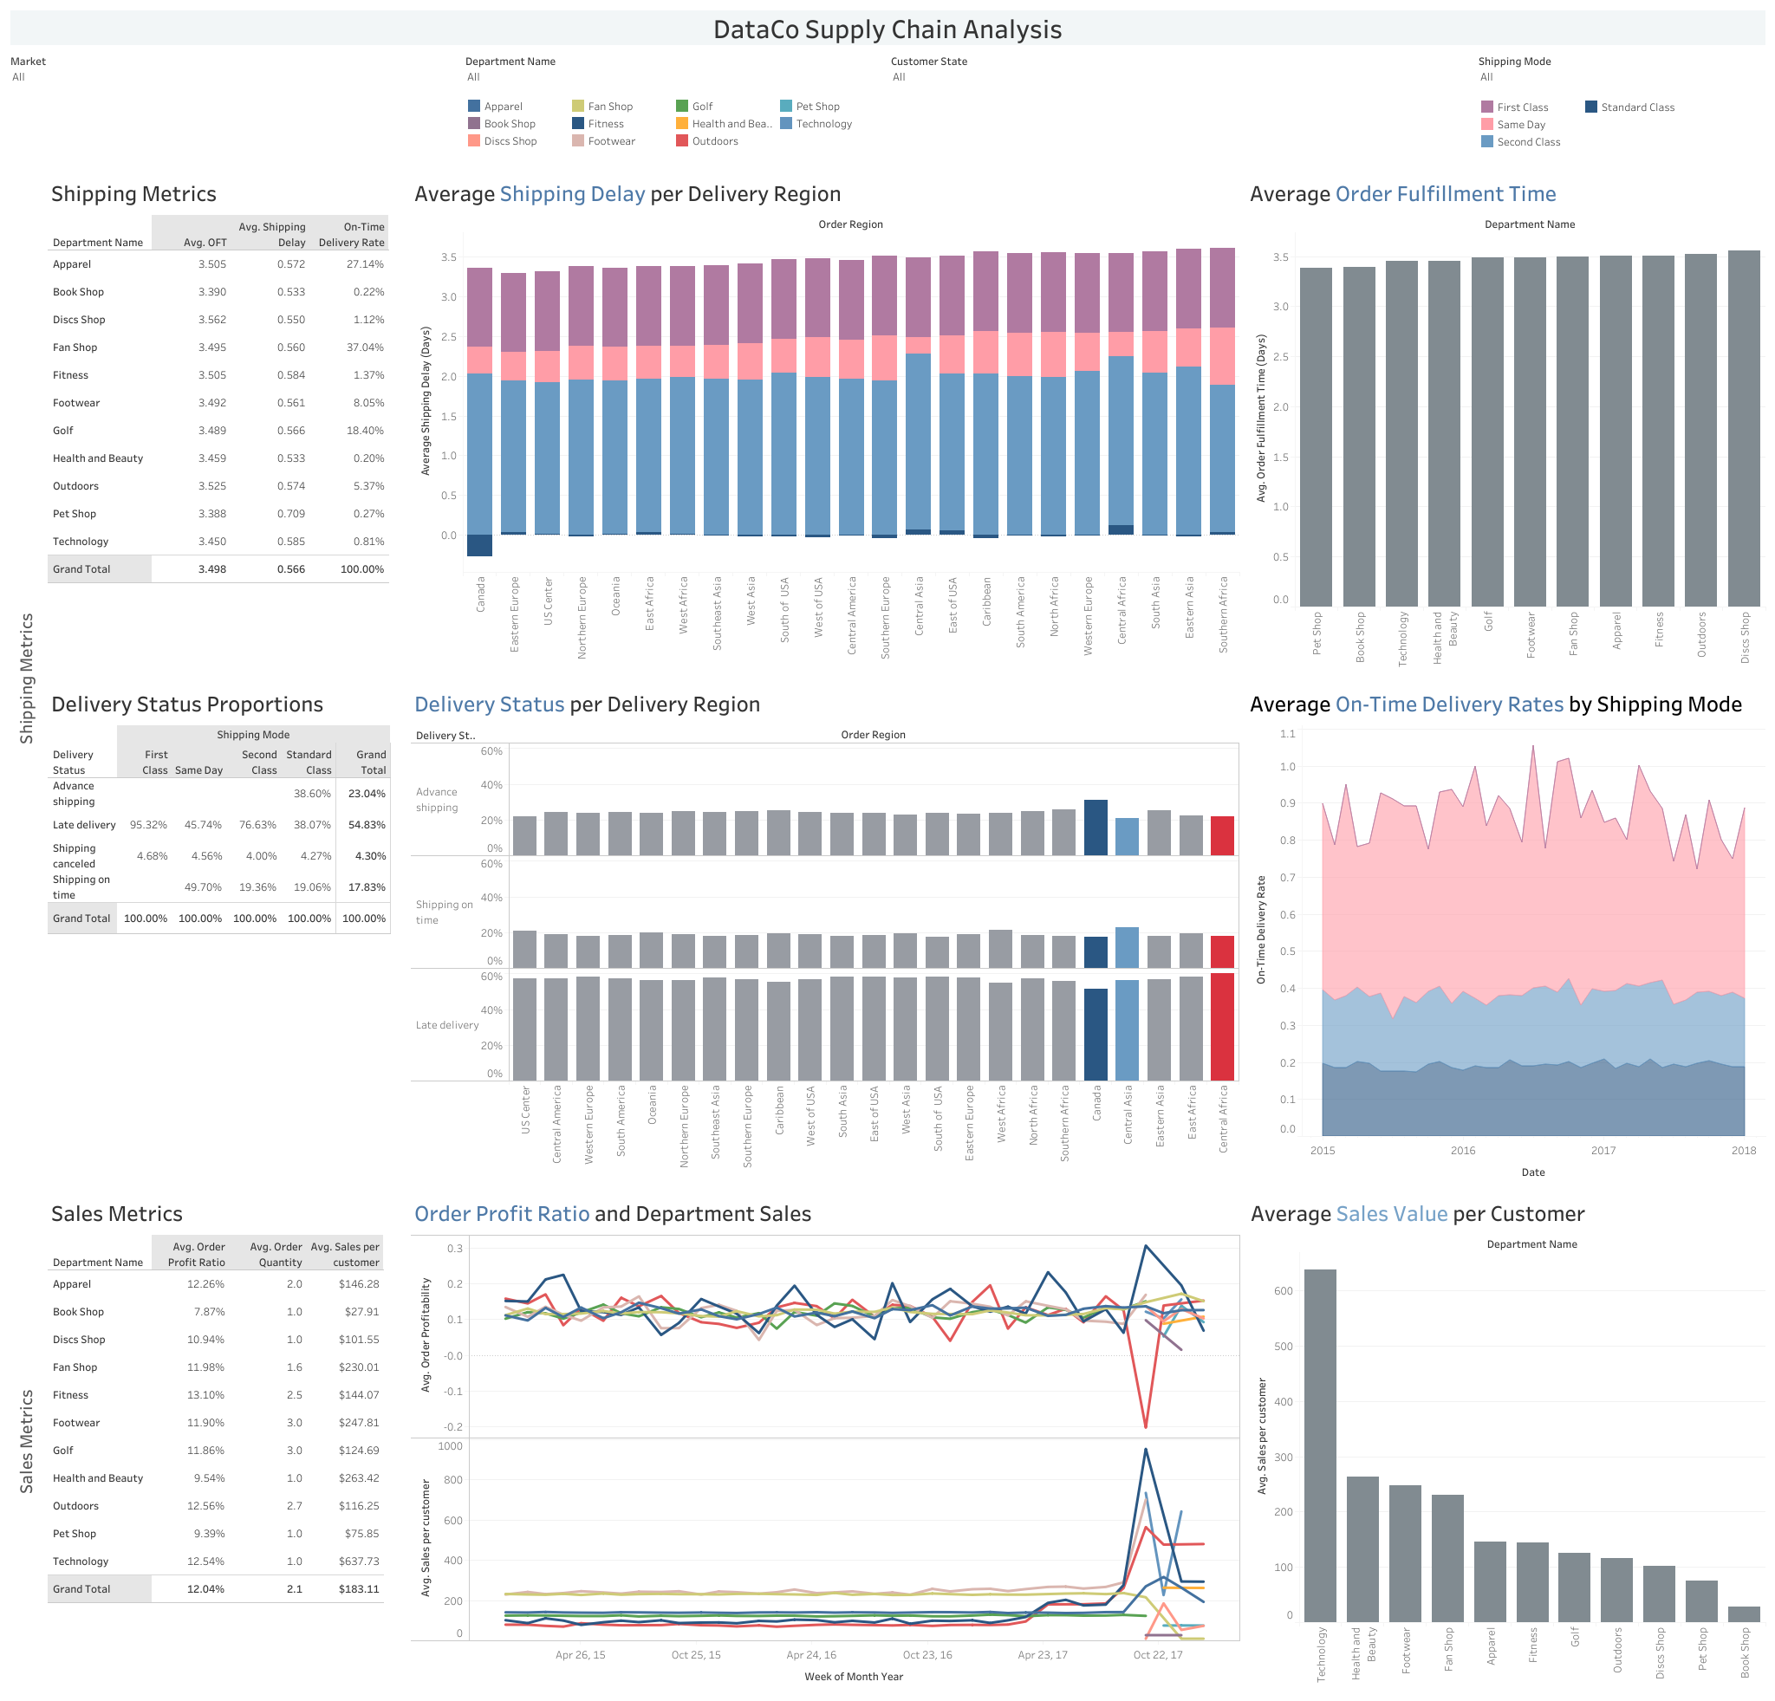Click On-Time Delivery Rate column header

351,235
